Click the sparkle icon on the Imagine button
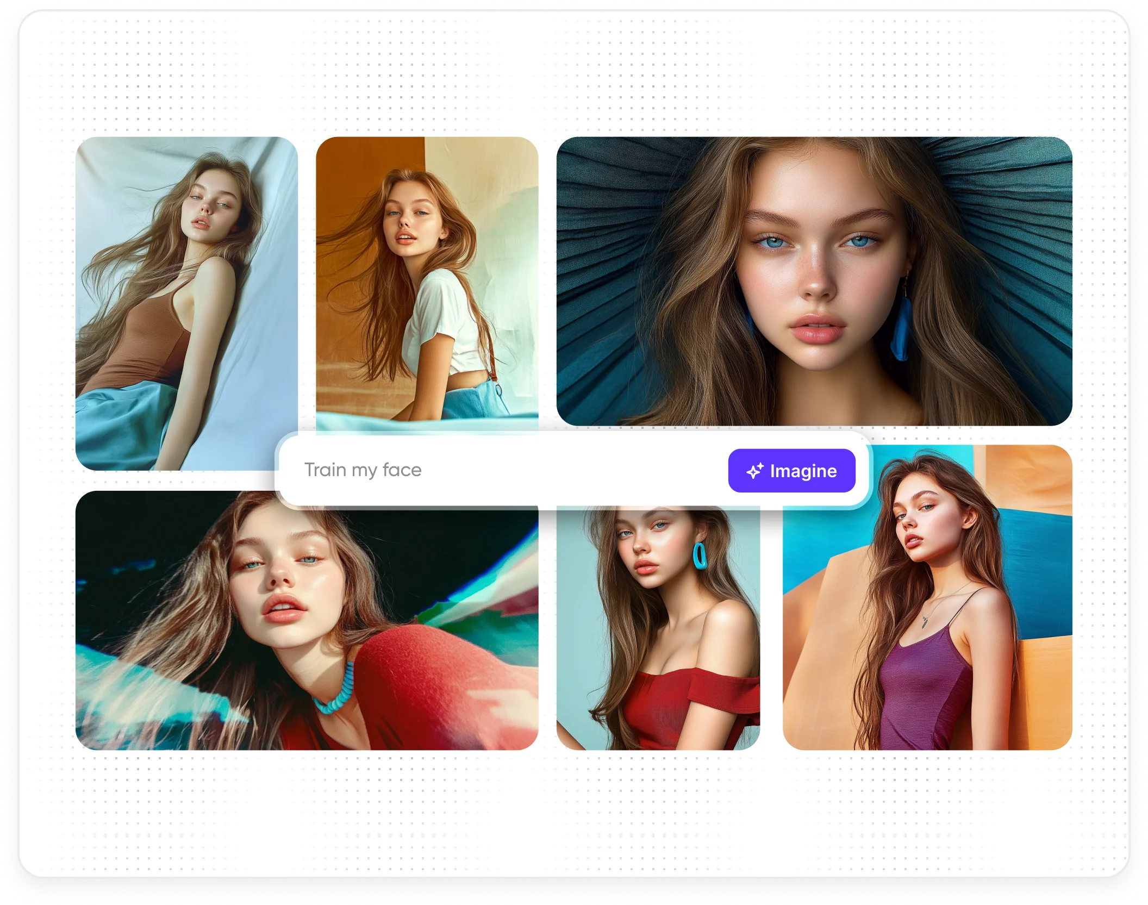The height and width of the screenshot is (905, 1148). [x=754, y=471]
